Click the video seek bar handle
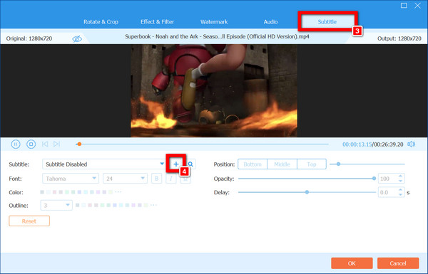Viewport: 428px width, 274px height. click(79, 144)
